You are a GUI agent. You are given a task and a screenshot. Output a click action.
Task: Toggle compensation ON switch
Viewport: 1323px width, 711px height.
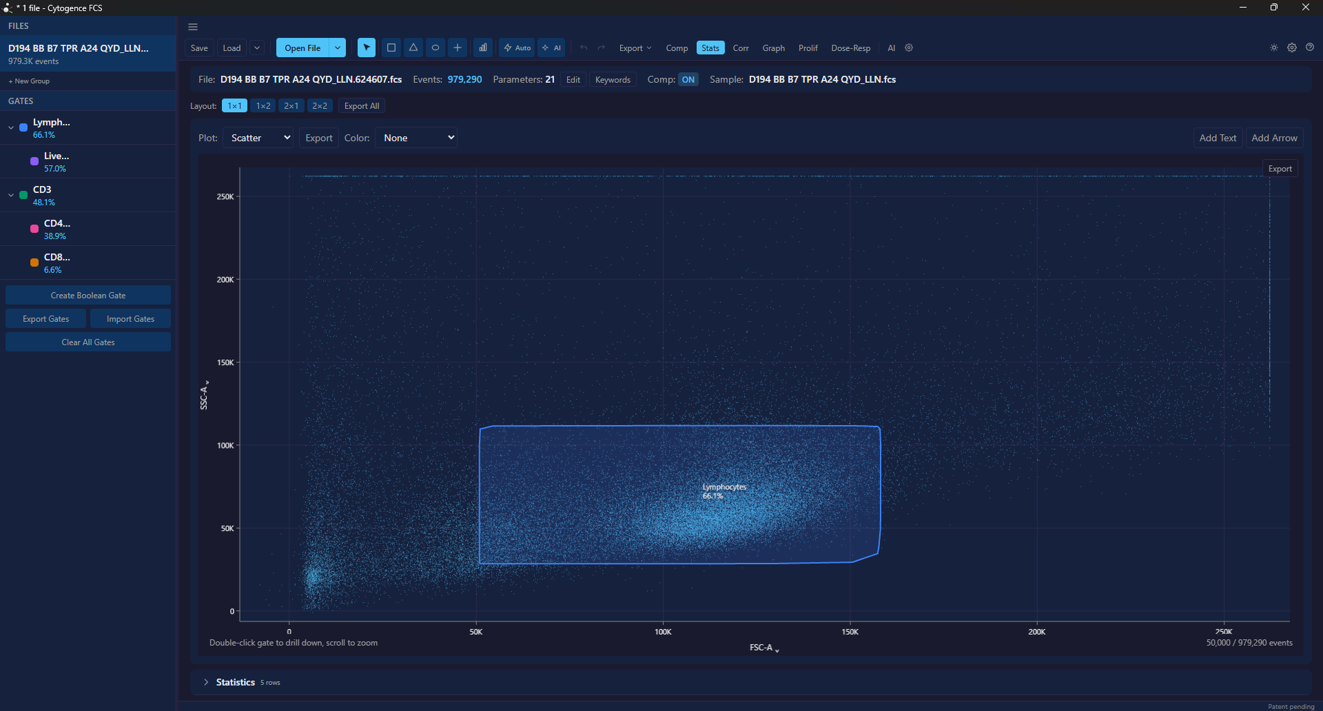pos(688,79)
